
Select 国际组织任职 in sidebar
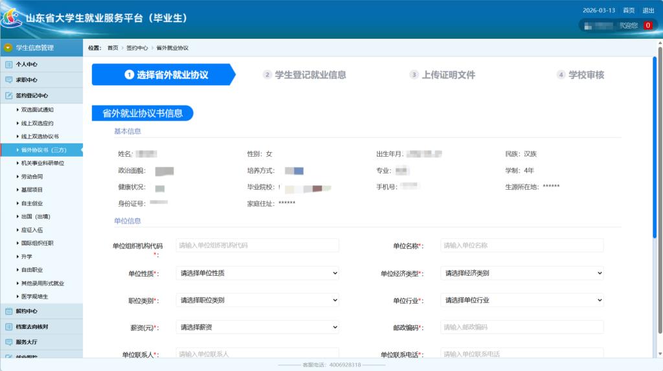coord(37,243)
